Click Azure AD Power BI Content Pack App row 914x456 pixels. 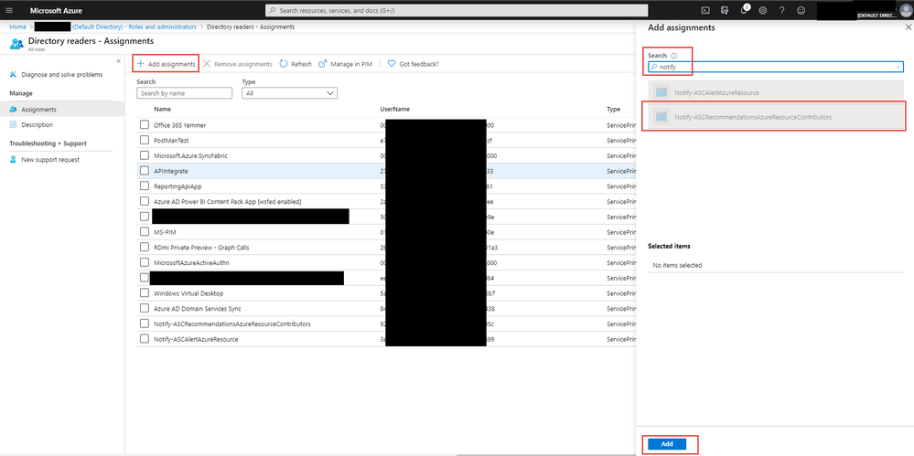227,202
